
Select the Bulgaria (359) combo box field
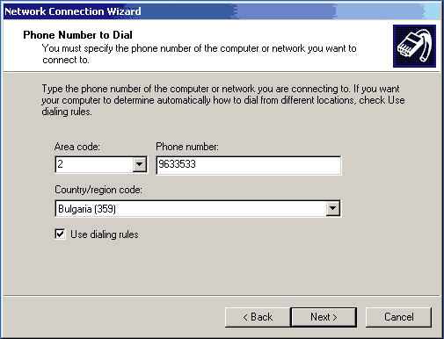point(198,208)
